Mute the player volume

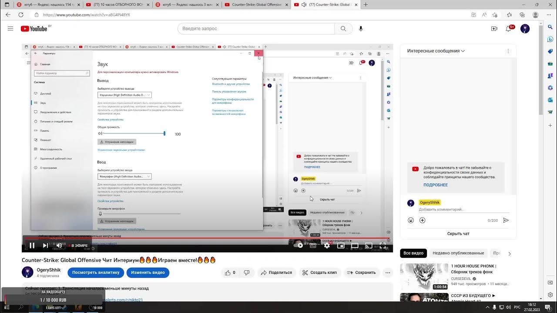click(59, 246)
